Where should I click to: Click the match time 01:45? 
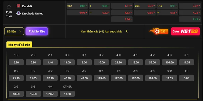9,16
